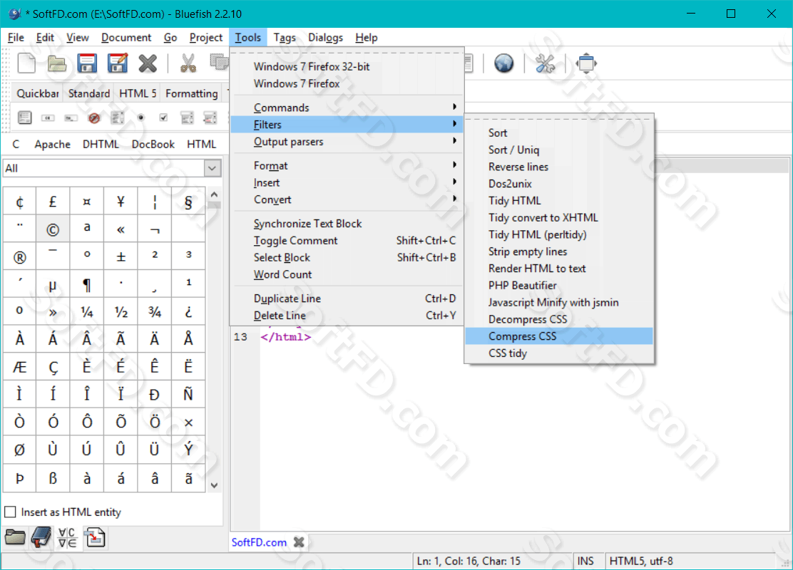Viewport: 793px width, 570px height.
Task: Choose Windows 7 Firefox 32-bit entry
Action: pos(347,67)
